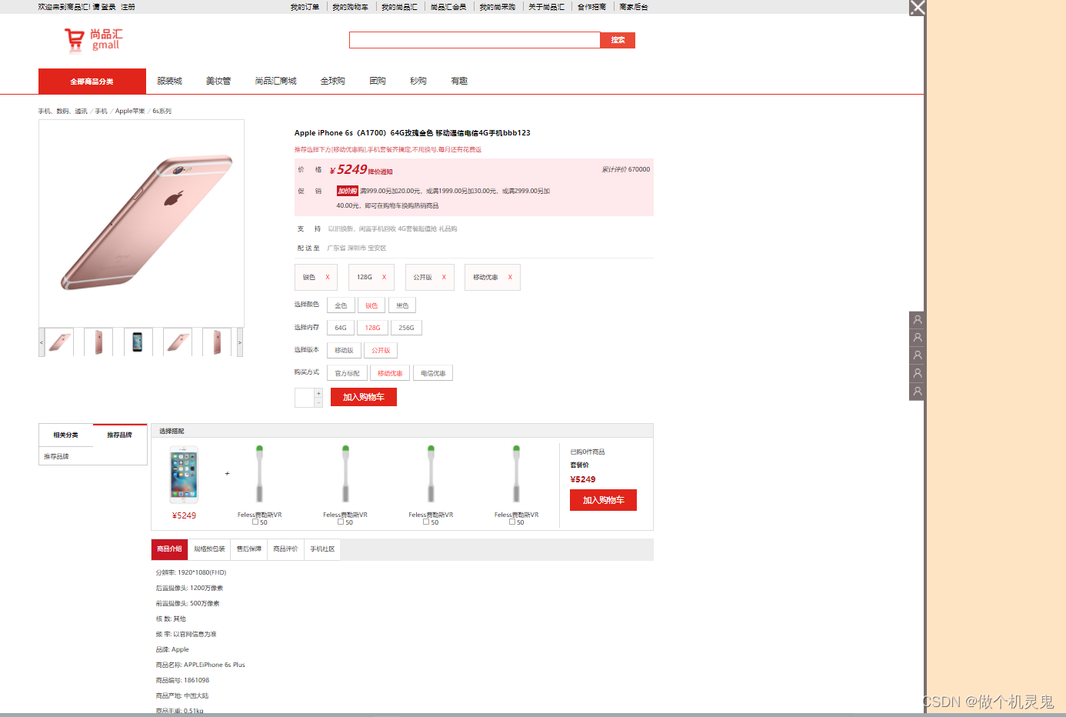Increase quantity with the plus stepper
Screen dimensions: 1066x717
(318, 393)
